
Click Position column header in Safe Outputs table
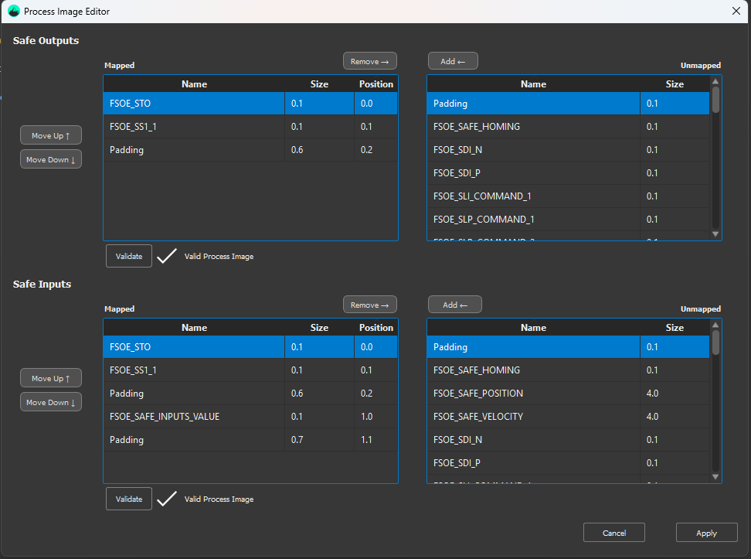[x=376, y=84]
